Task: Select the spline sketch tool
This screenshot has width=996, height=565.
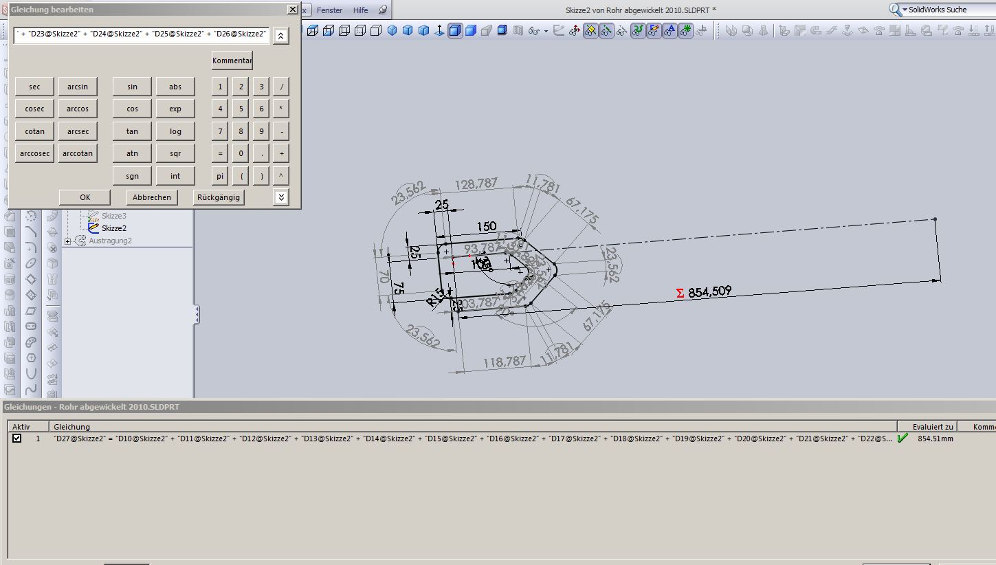Action: [x=31, y=389]
